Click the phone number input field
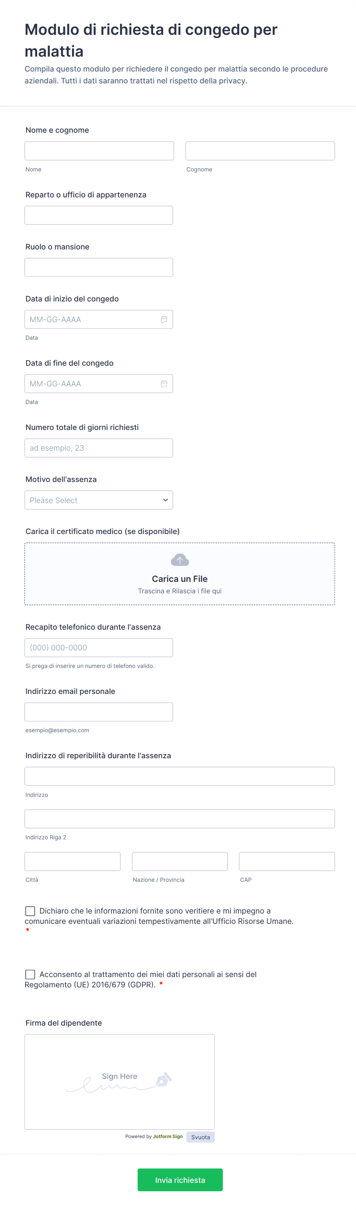356x1210 pixels. coord(99,647)
